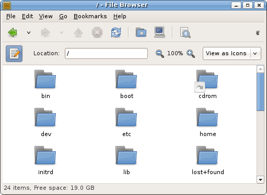This screenshot has width=267, height=195.
Task: Toggle text-based location bar button
Action: point(14,54)
